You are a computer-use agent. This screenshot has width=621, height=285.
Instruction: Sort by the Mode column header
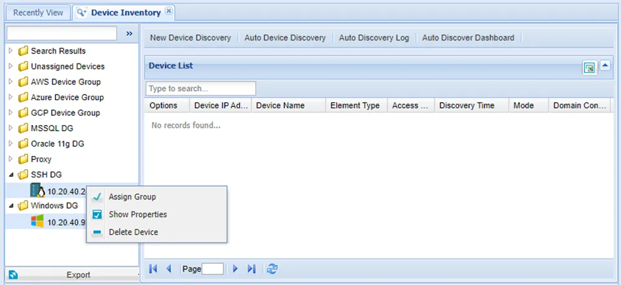529,106
